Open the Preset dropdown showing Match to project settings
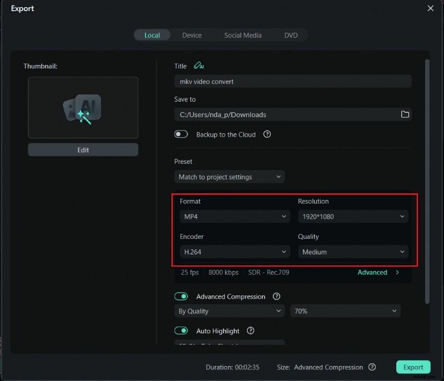The width and height of the screenshot is (444, 381). [229, 177]
